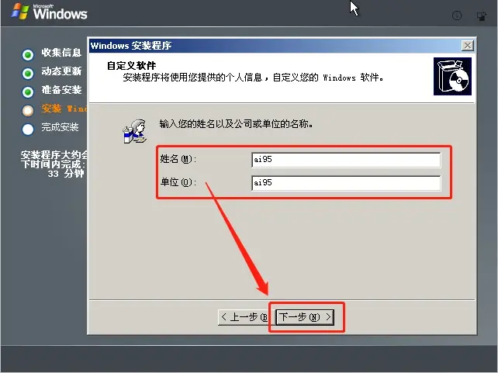This screenshot has height=373, width=498.
Task: Close the Windows 安装程序 dialog
Action: tap(468, 46)
